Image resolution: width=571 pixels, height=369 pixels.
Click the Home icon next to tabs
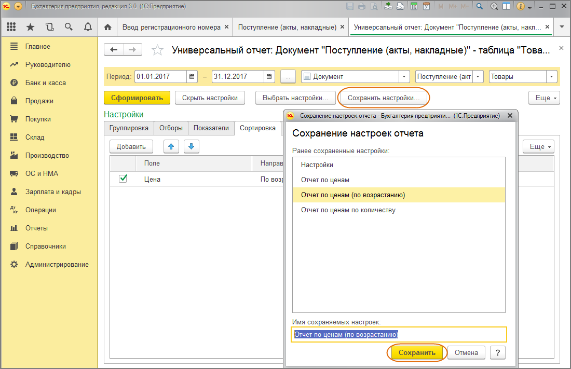(x=107, y=27)
